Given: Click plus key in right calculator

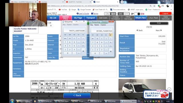Looking at the screenshot, I should (106, 54).
